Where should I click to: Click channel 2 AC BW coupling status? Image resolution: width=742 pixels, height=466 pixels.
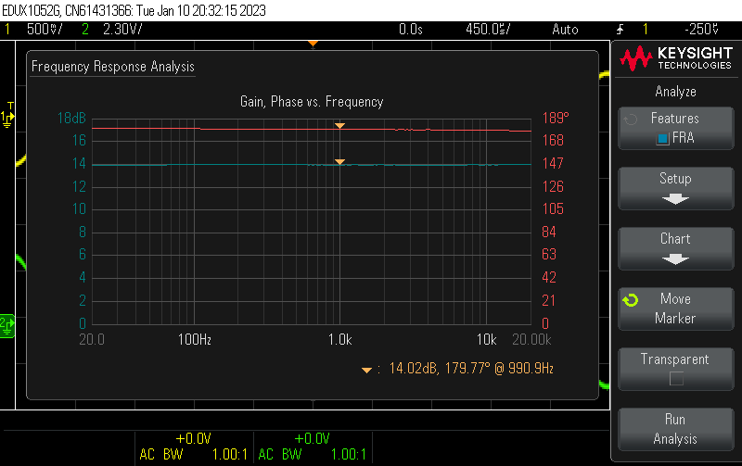point(280,454)
